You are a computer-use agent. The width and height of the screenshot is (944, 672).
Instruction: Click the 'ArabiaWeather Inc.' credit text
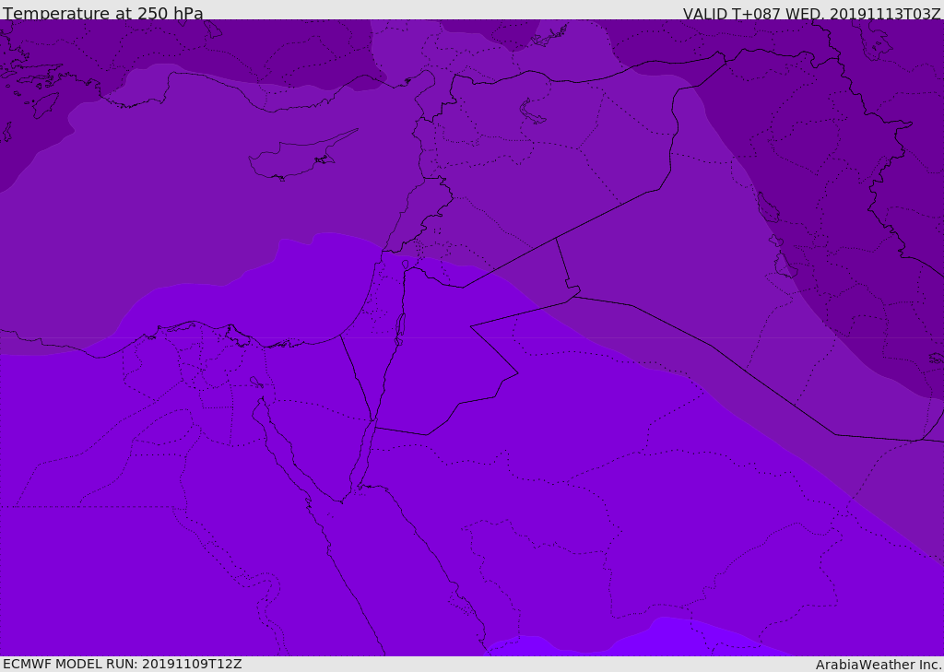pyautogui.click(x=878, y=665)
